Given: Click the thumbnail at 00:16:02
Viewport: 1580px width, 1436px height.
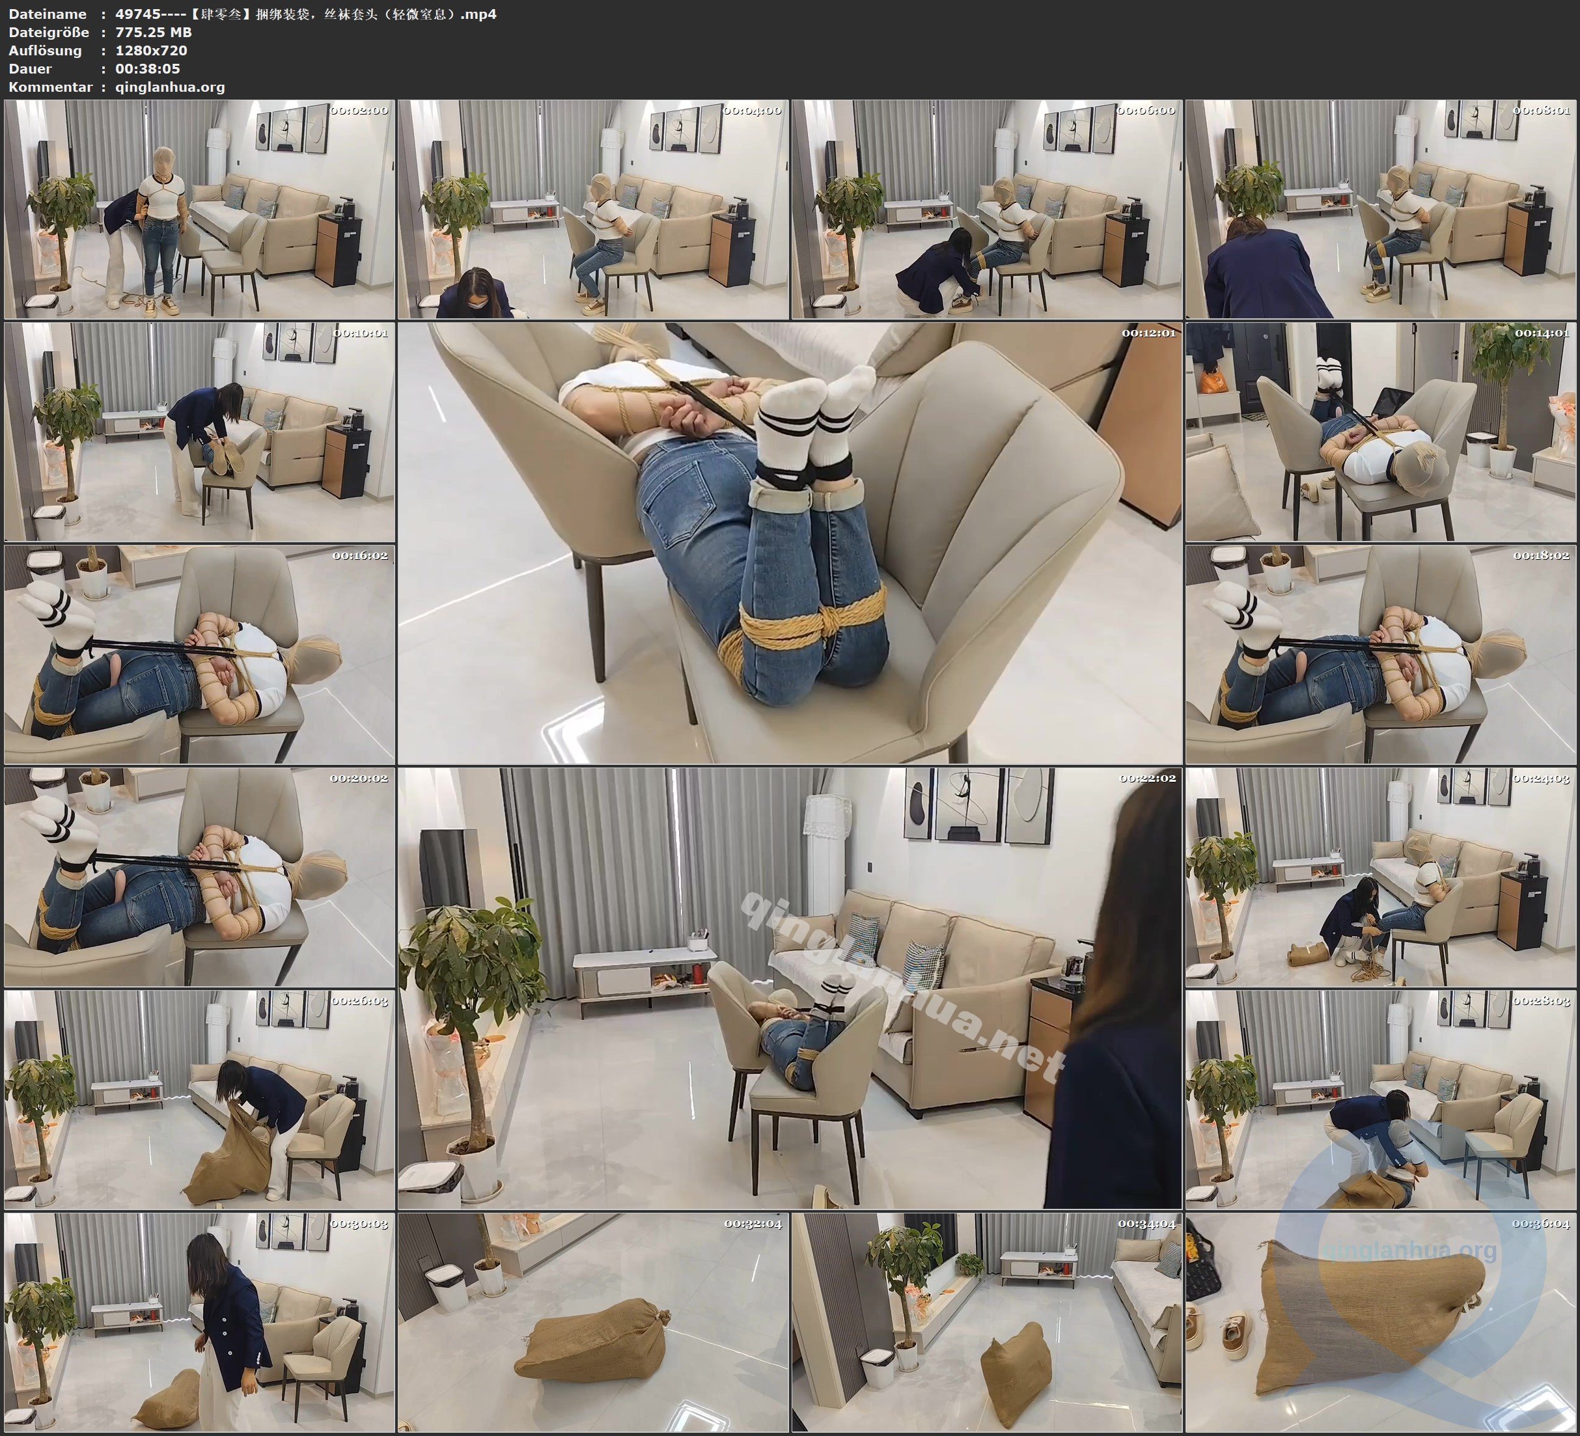Looking at the screenshot, I should 199,654.
